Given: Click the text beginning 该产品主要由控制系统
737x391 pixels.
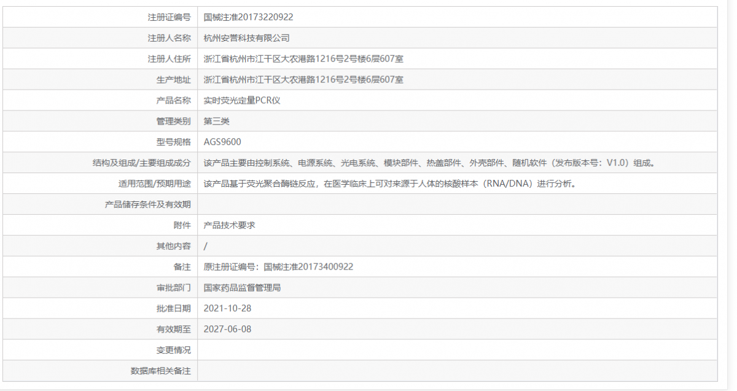Looking at the screenshot, I should click(430, 163).
